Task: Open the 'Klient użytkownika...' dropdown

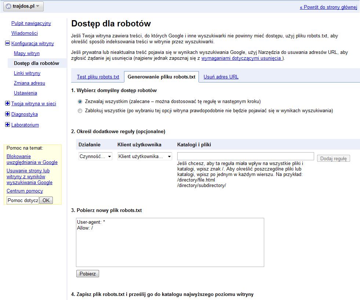Action: point(145,156)
